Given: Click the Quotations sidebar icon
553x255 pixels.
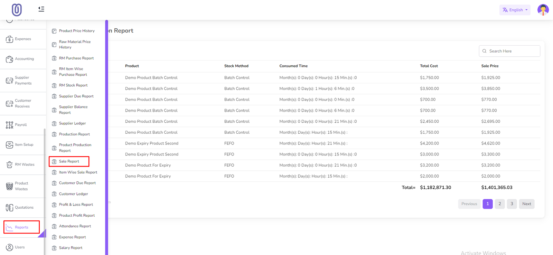Looking at the screenshot, I should point(9,208).
